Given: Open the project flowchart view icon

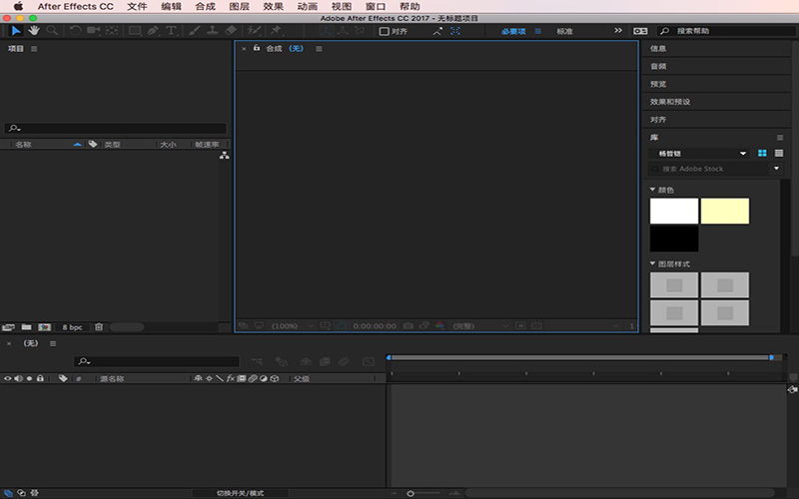Looking at the screenshot, I should 224,156.
